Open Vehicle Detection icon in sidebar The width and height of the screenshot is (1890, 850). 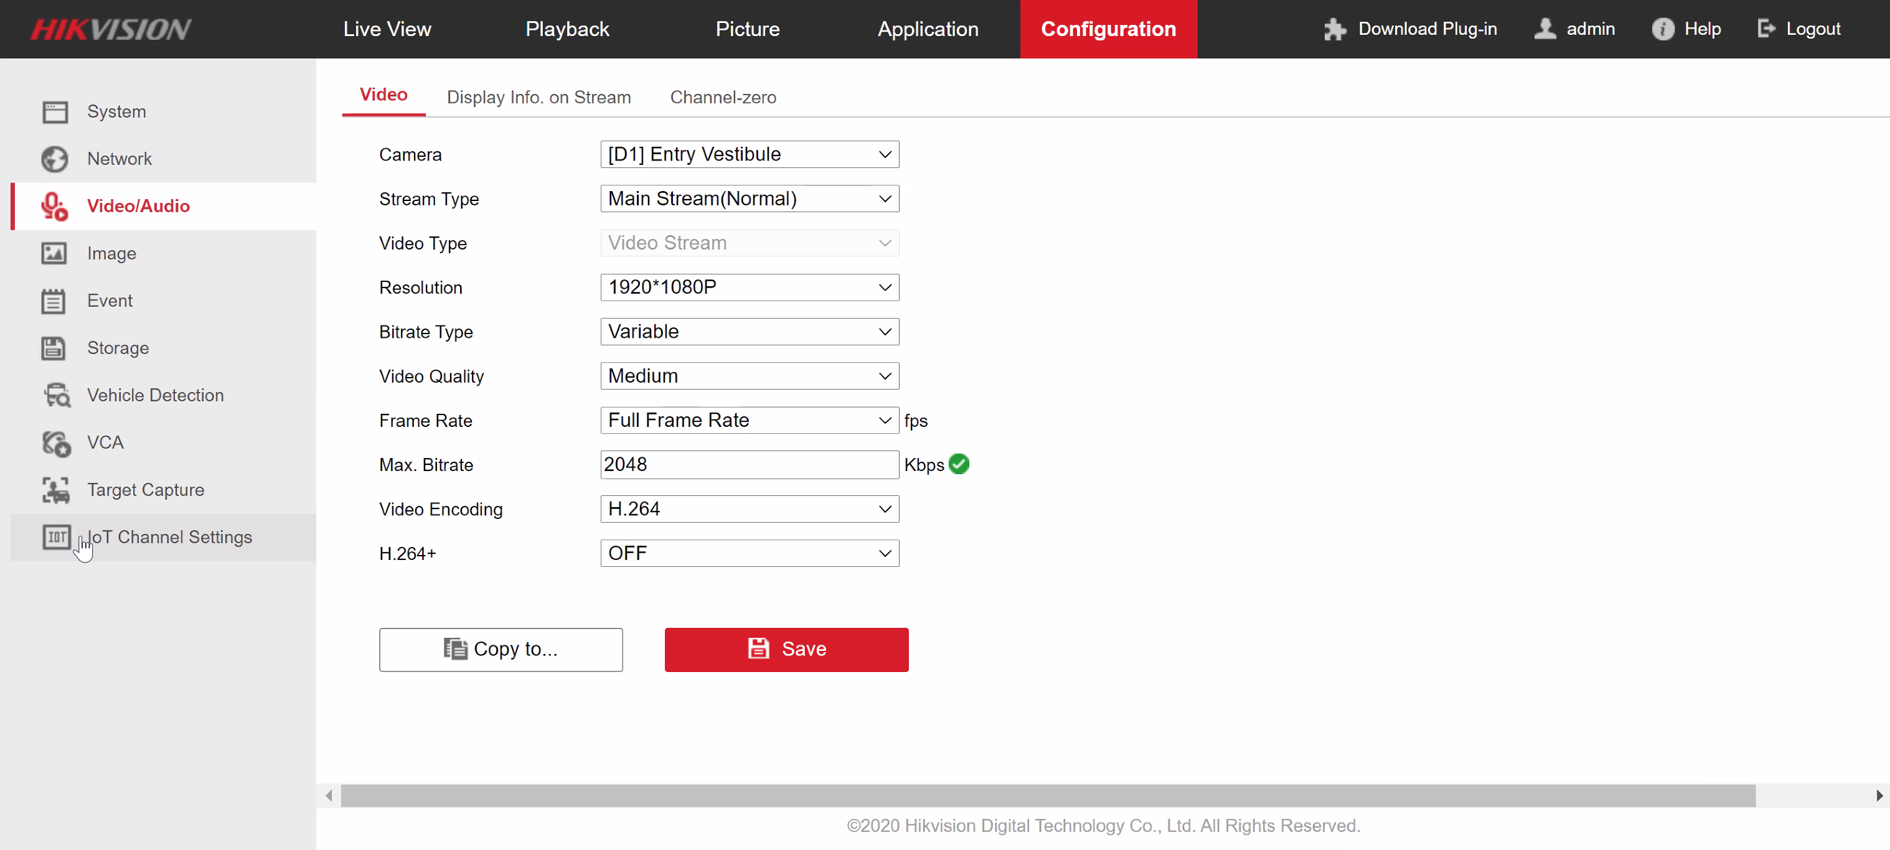(x=56, y=395)
